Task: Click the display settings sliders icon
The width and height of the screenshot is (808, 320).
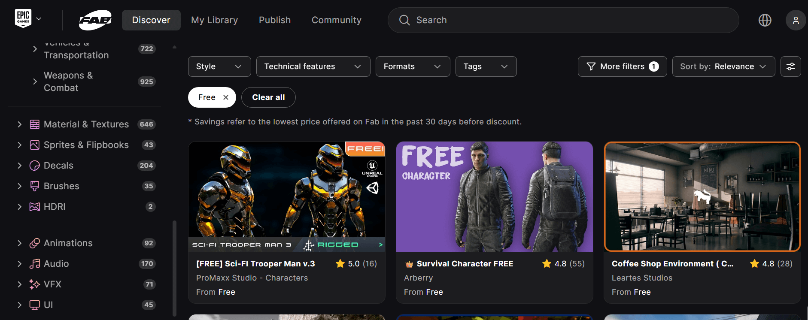Action: [790, 66]
